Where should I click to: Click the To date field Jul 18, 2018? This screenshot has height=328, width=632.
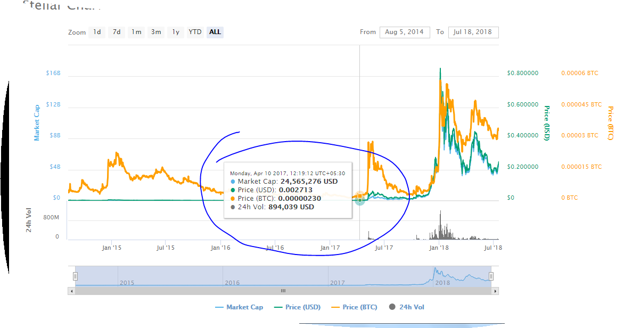tap(473, 32)
